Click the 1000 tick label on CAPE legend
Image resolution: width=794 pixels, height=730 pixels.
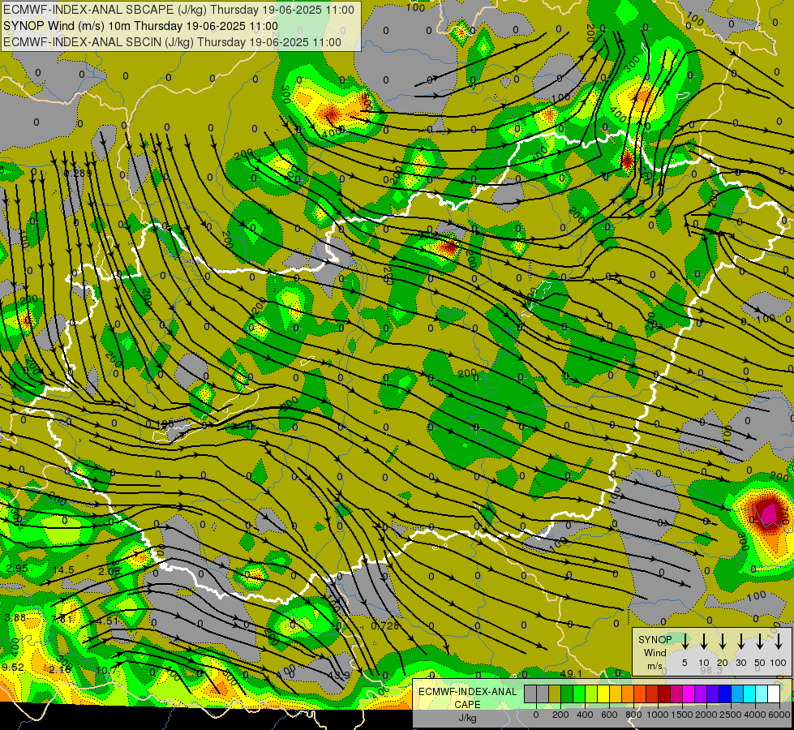658,715
